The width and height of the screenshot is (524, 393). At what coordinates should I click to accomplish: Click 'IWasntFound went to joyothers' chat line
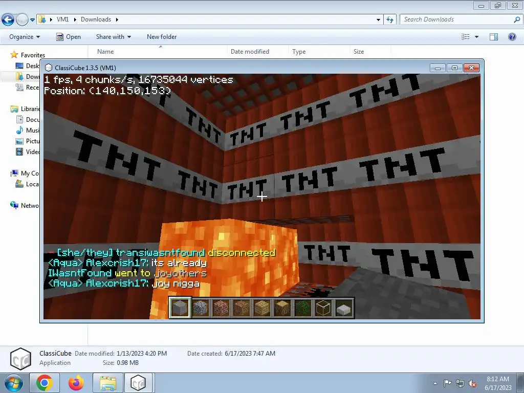[127, 273]
